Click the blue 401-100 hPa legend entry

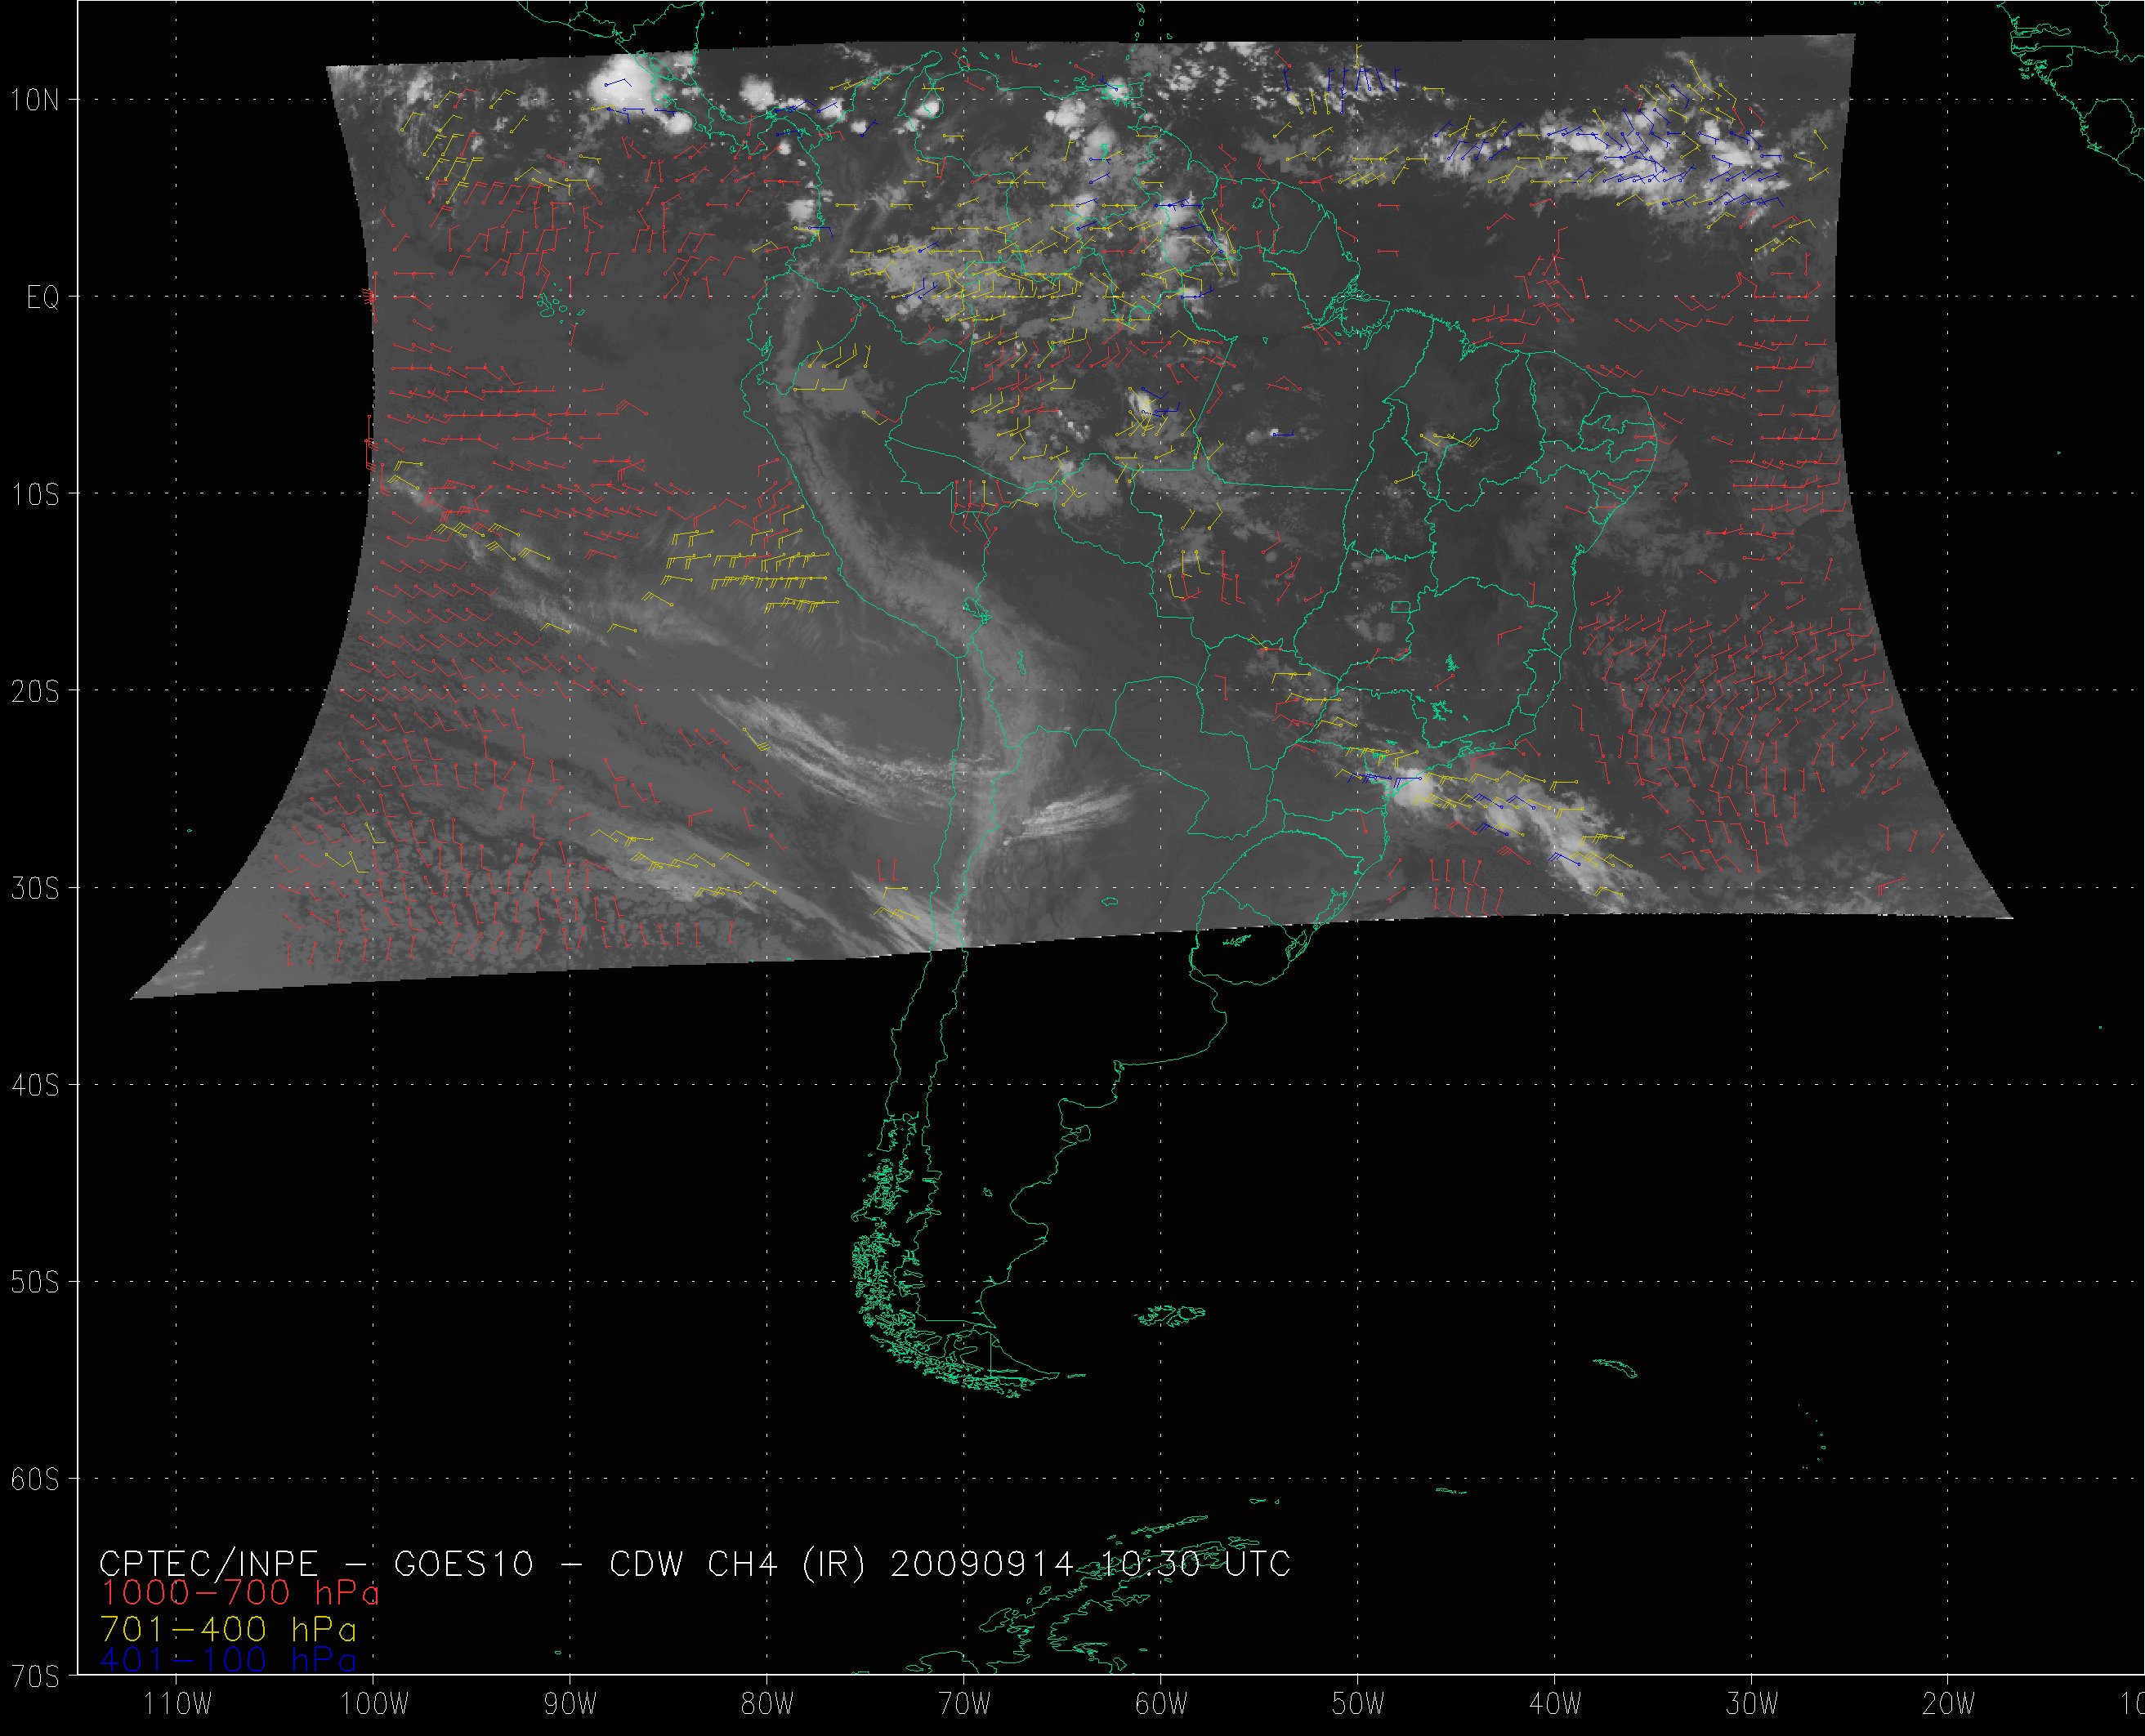point(228,1661)
